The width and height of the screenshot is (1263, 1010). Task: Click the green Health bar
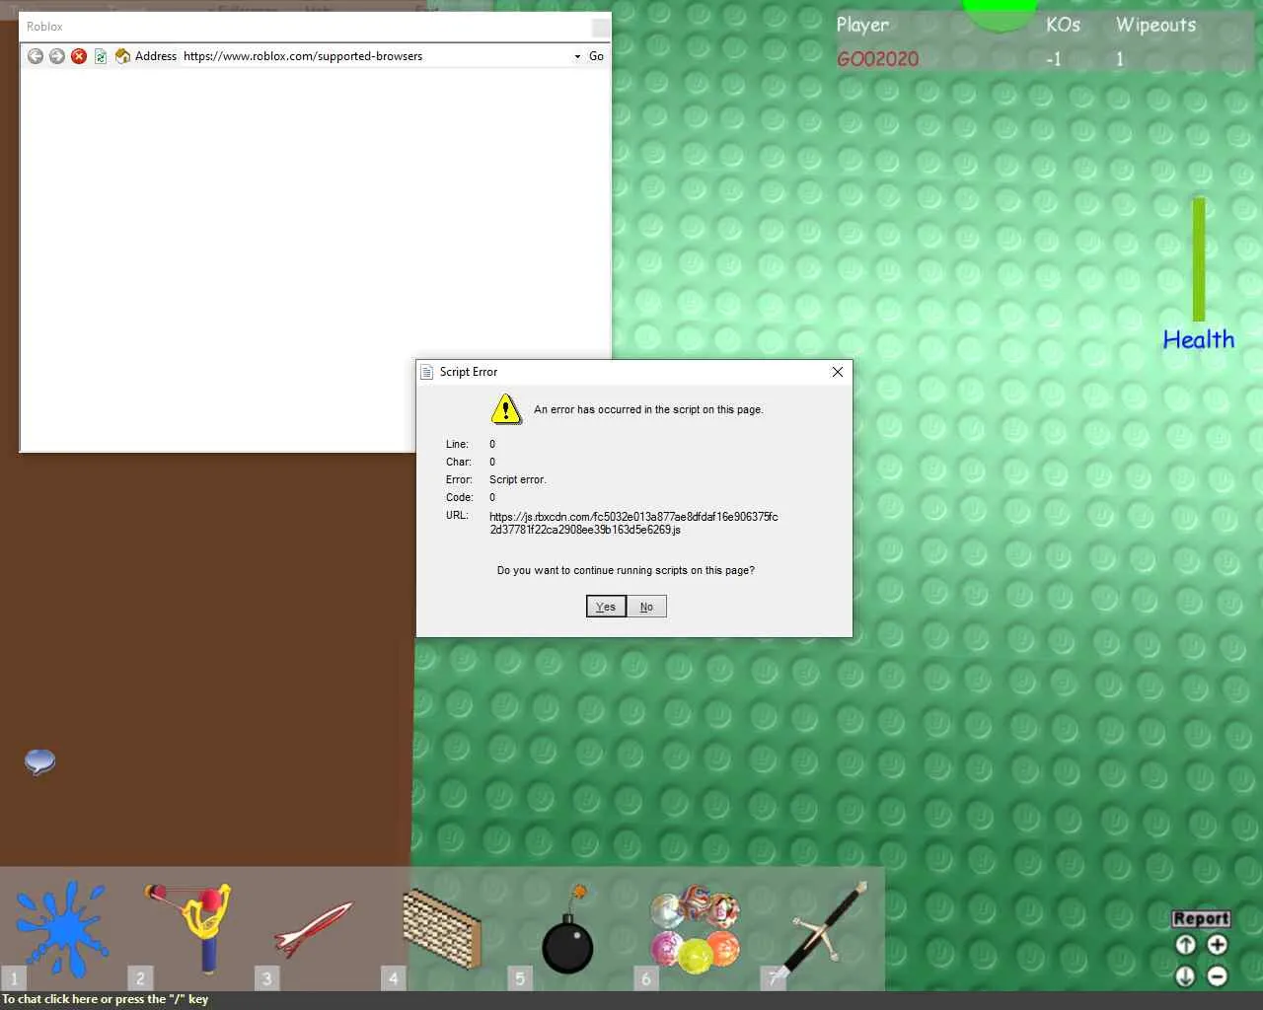pos(1199,258)
